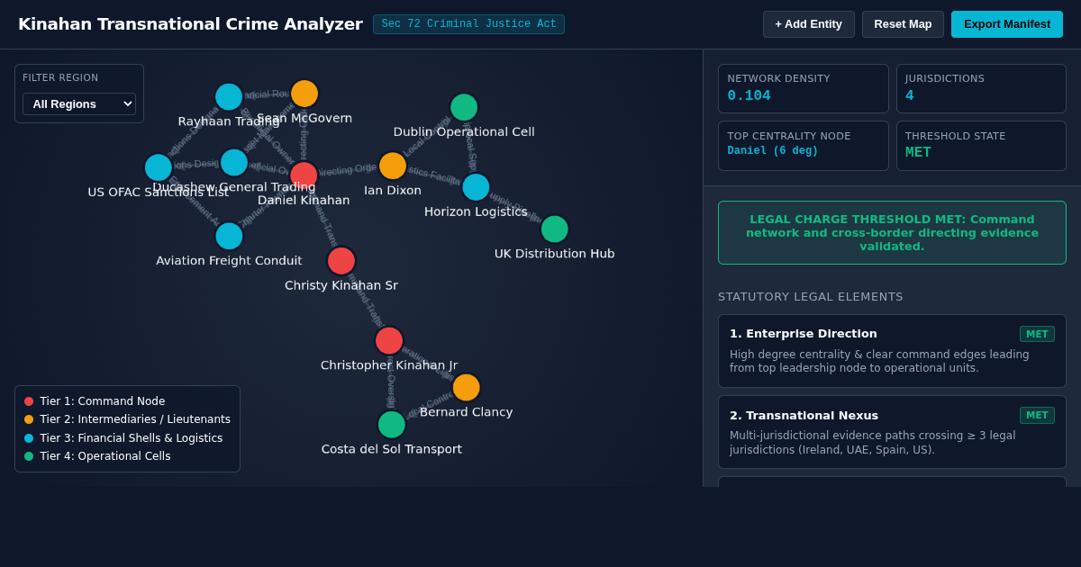This screenshot has height=567, width=1081.
Task: Click the Add Entity button
Action: 808,24
